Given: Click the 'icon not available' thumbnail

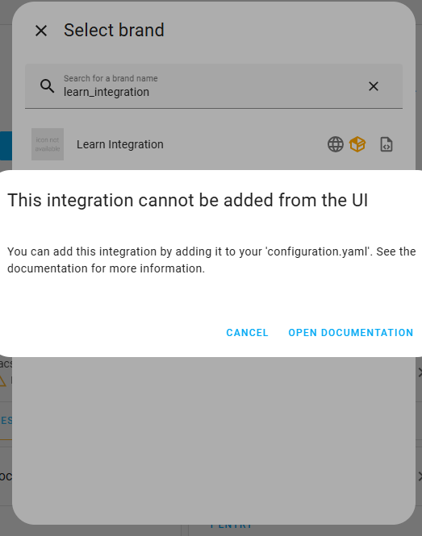Looking at the screenshot, I should pos(48,144).
